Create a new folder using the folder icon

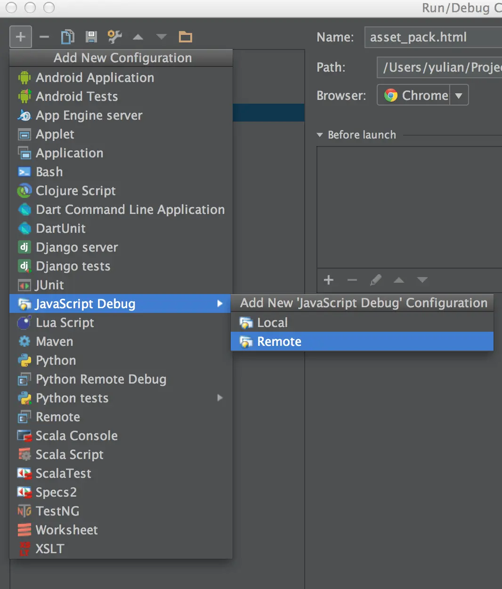[185, 37]
